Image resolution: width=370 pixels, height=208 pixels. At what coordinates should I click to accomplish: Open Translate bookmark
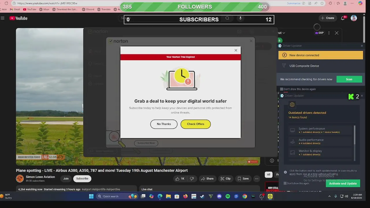click(104, 9)
